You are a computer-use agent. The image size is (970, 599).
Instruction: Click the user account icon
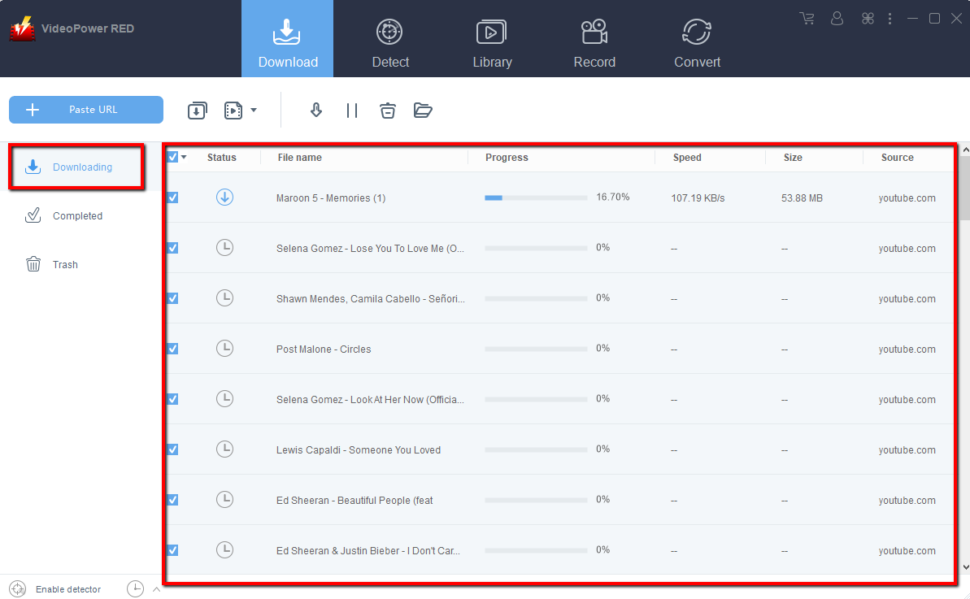(837, 18)
